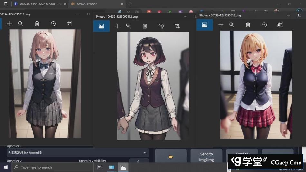Switch to the AOAOKO PVC Style Model tab

click(38, 4)
